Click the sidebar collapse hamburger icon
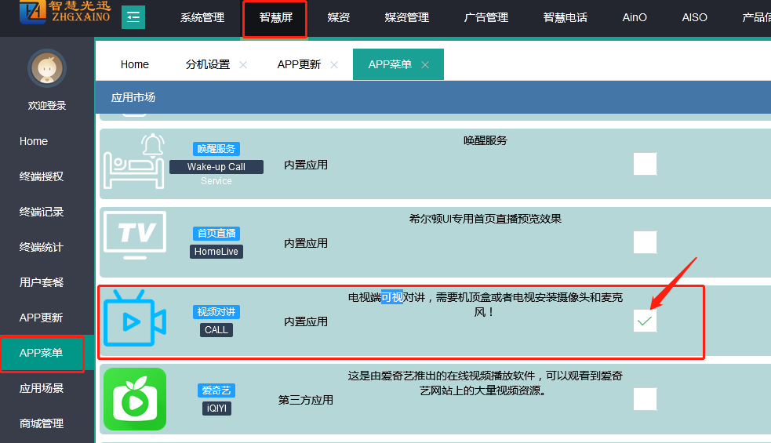Screen dimensions: 771x443 click(x=133, y=17)
